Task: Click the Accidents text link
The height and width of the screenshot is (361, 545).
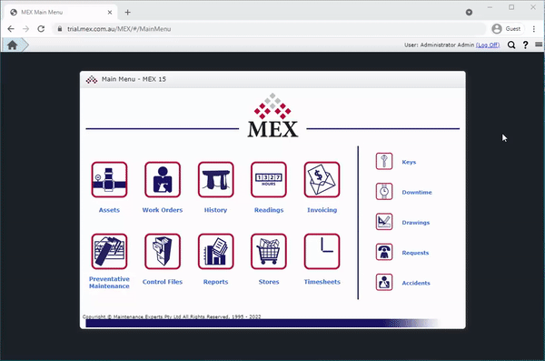Action: pyautogui.click(x=416, y=283)
